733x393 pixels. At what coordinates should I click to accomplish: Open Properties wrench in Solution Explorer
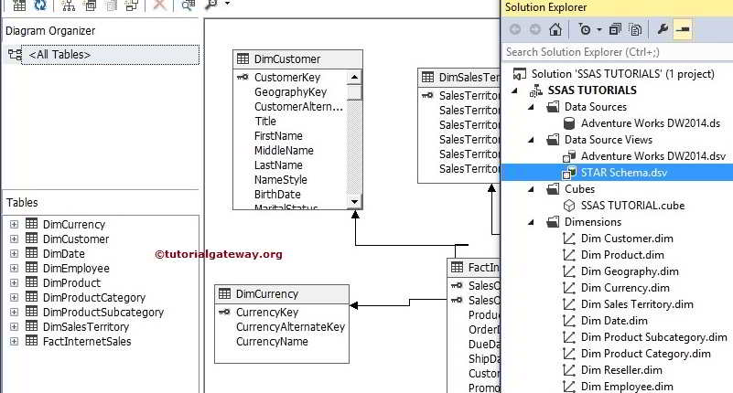point(663,29)
